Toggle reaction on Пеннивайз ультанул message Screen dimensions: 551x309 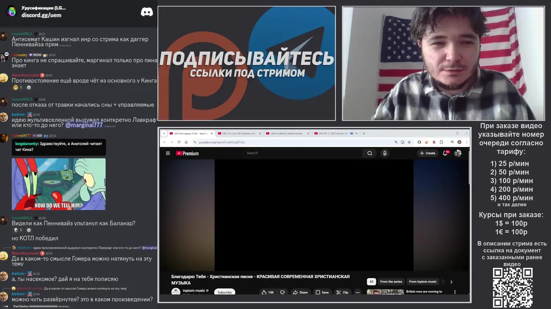tap(17, 230)
